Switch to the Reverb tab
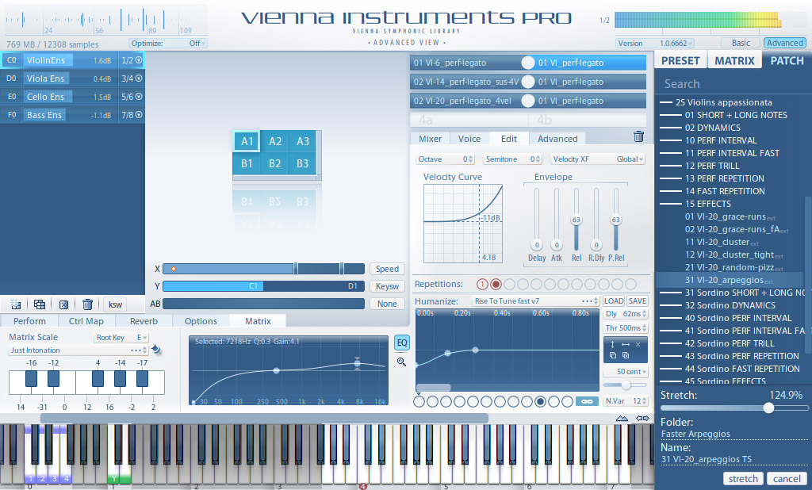Screen dimensions: 812x490 144,321
